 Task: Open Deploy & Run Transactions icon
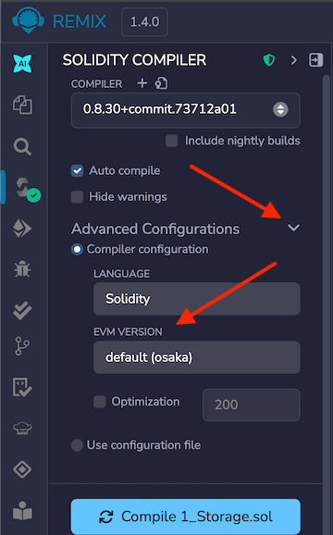[x=22, y=229]
